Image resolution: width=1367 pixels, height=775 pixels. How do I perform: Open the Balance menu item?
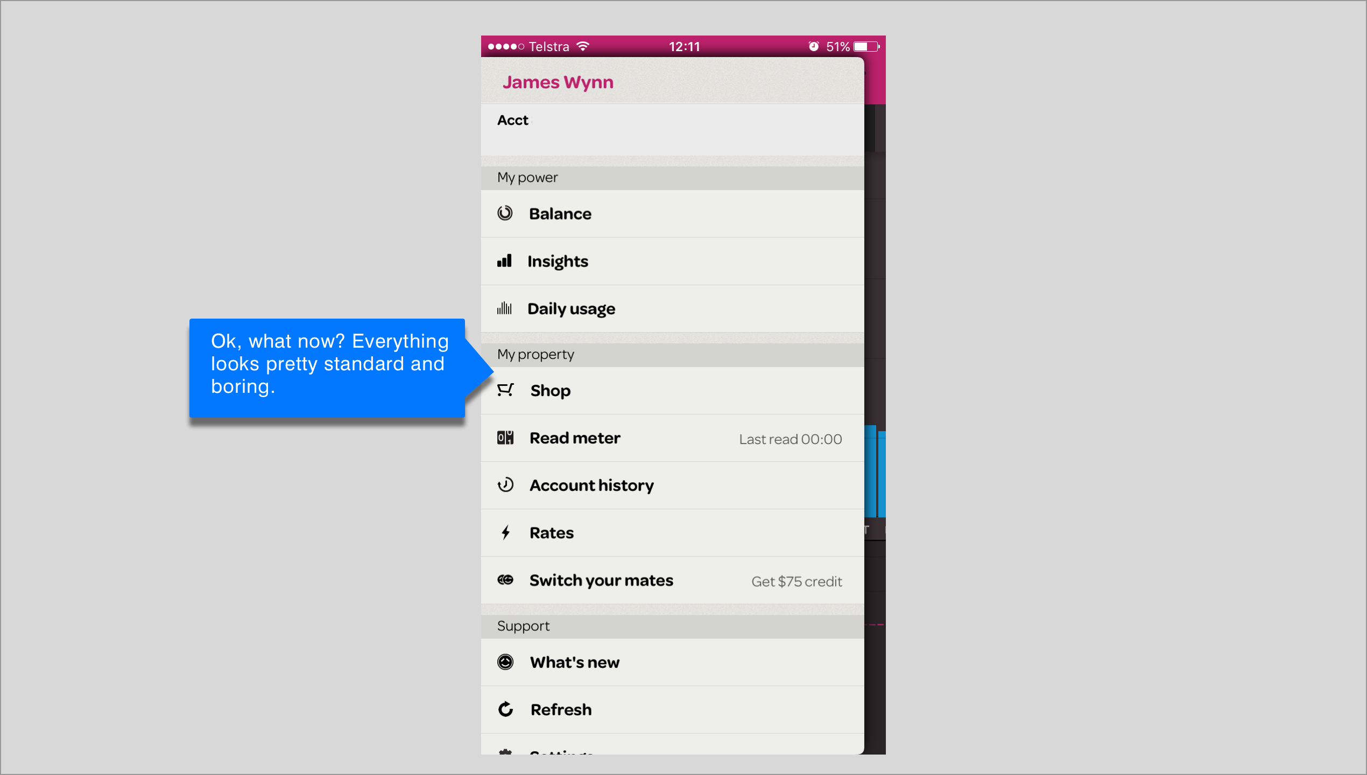pyautogui.click(x=560, y=214)
